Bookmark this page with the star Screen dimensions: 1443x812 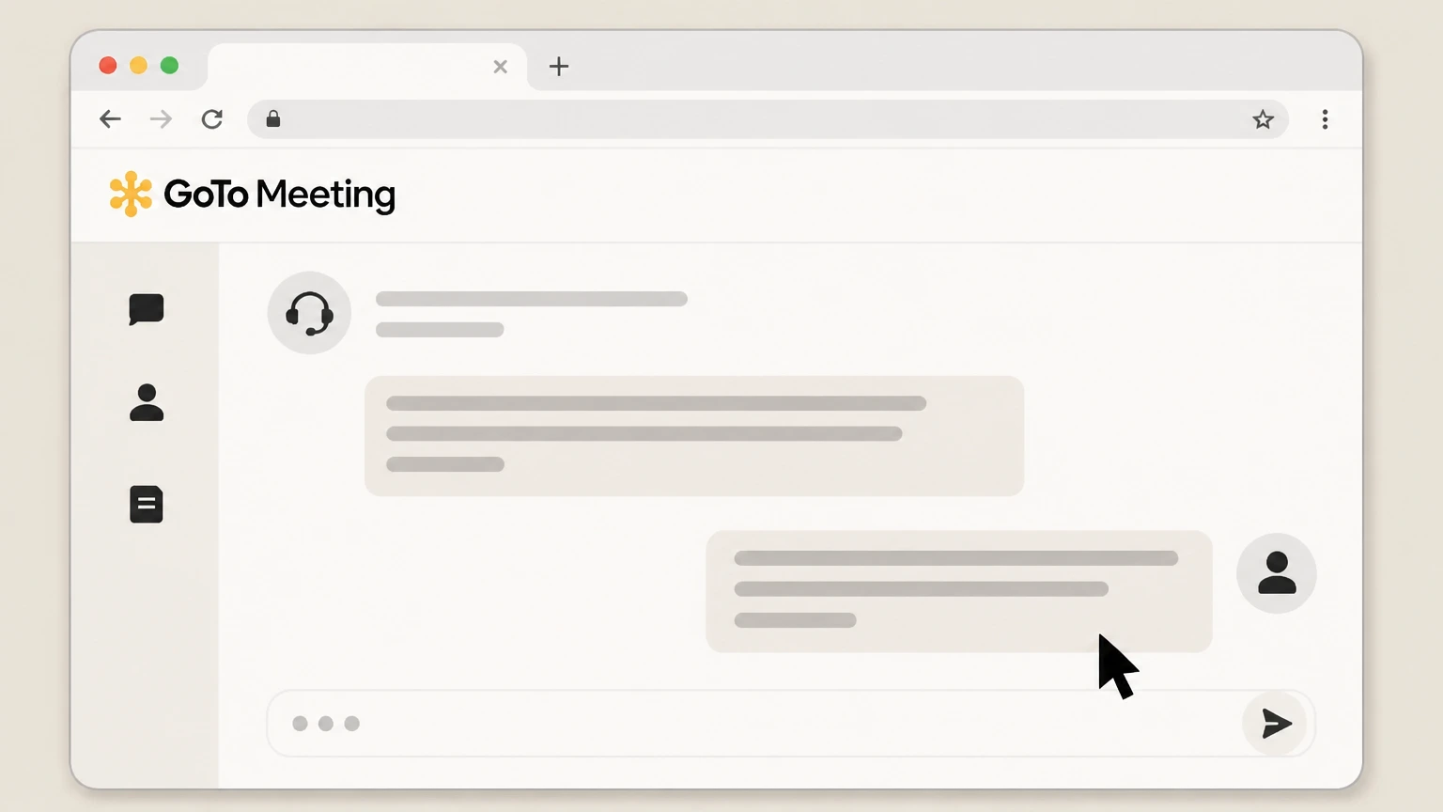[1263, 119]
